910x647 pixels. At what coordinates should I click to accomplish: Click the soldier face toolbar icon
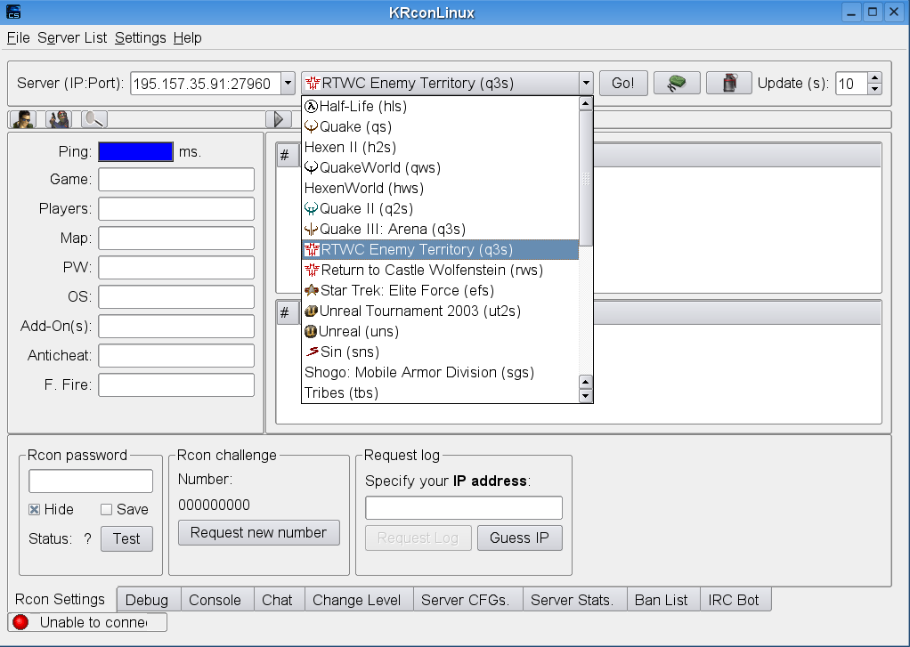coord(23,119)
